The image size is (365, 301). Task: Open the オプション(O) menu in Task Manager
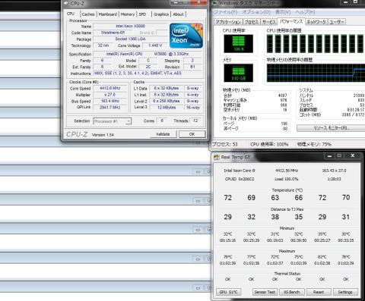pos(256,12)
